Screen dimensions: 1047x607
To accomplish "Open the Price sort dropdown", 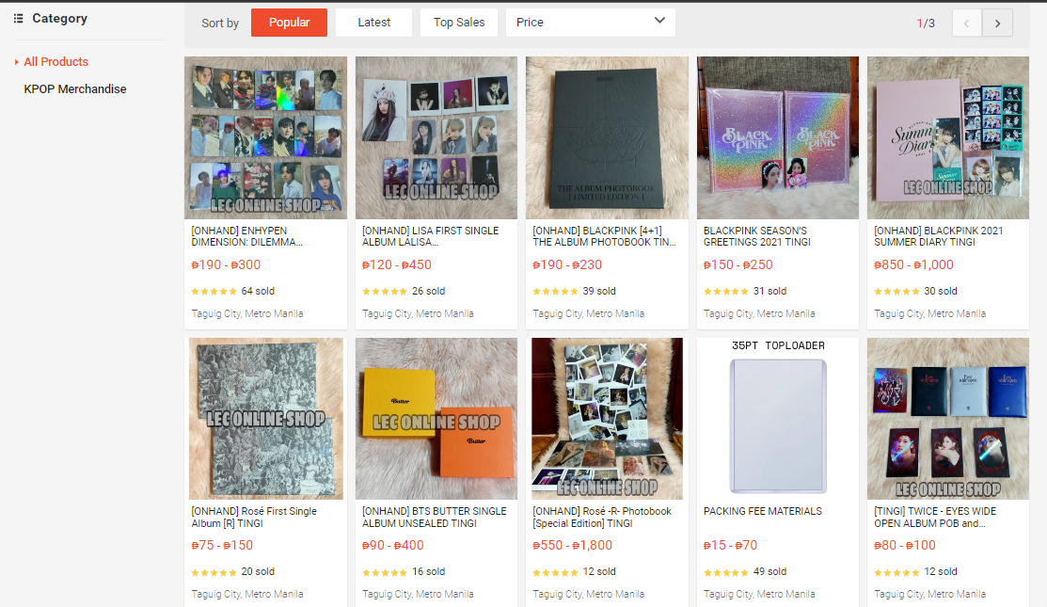I will [x=590, y=23].
